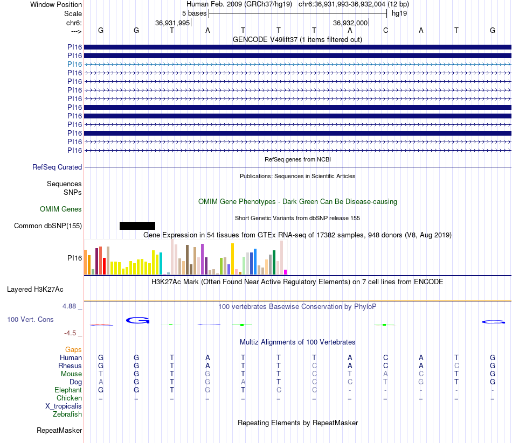Select the X_tropicalis alignment row label
Screen dimensions: 512x443
[x=64, y=406]
